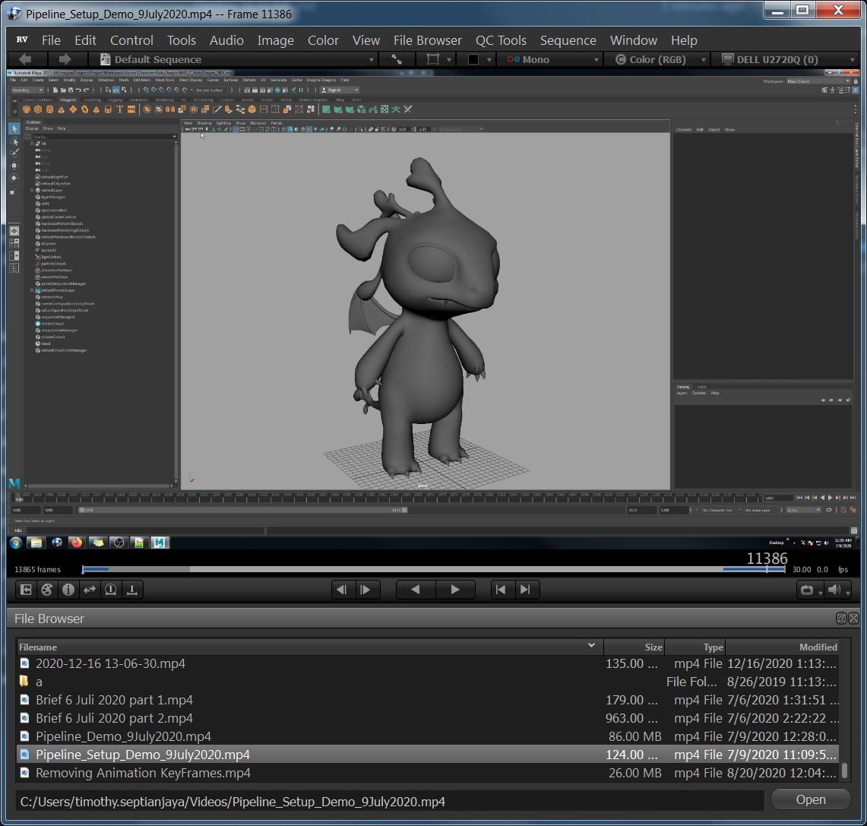
Task: Click the back arrow in RV toolbar
Action: pyautogui.click(x=25, y=59)
